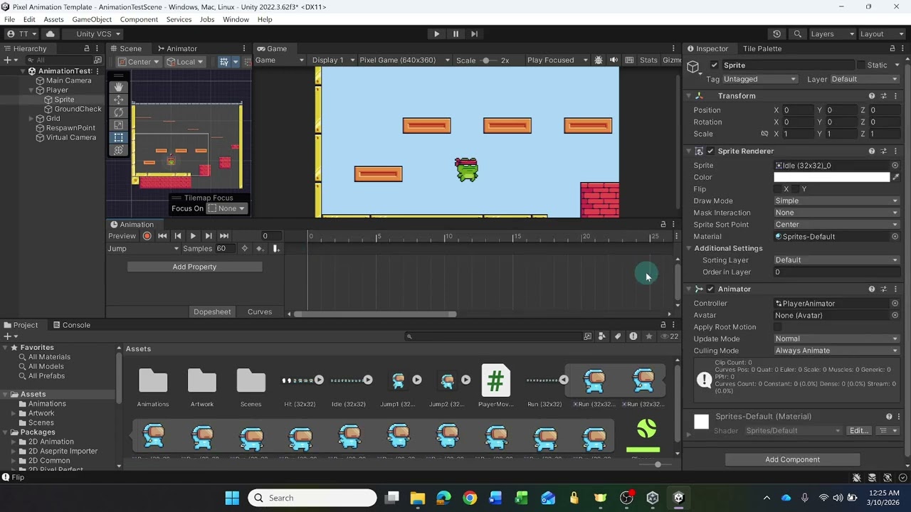Toggle the animation Record button
The width and height of the screenshot is (911, 512).
click(147, 235)
